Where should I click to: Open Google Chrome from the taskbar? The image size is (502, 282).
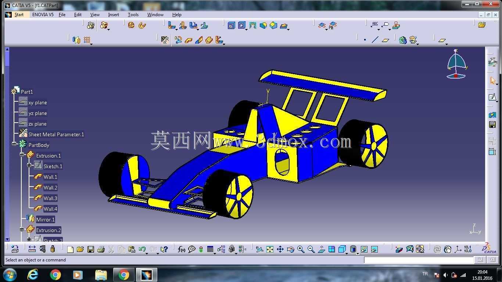point(55,275)
